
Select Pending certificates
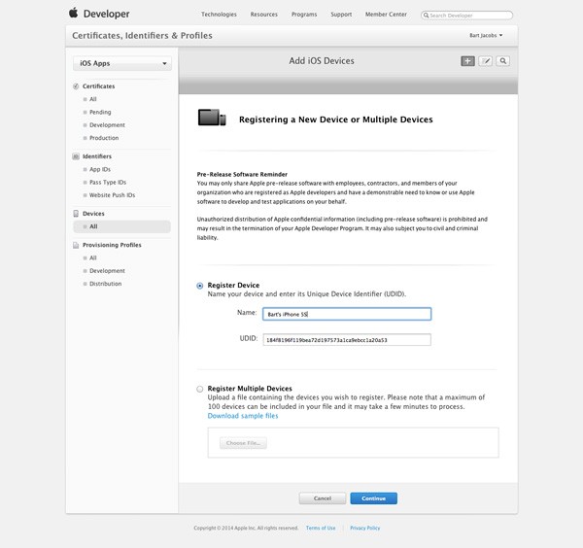(100, 112)
